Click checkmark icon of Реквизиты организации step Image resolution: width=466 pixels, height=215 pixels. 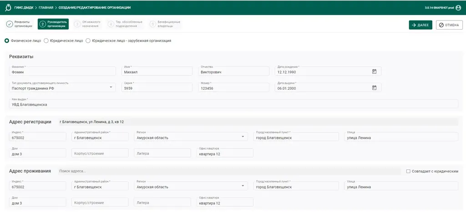(10, 24)
